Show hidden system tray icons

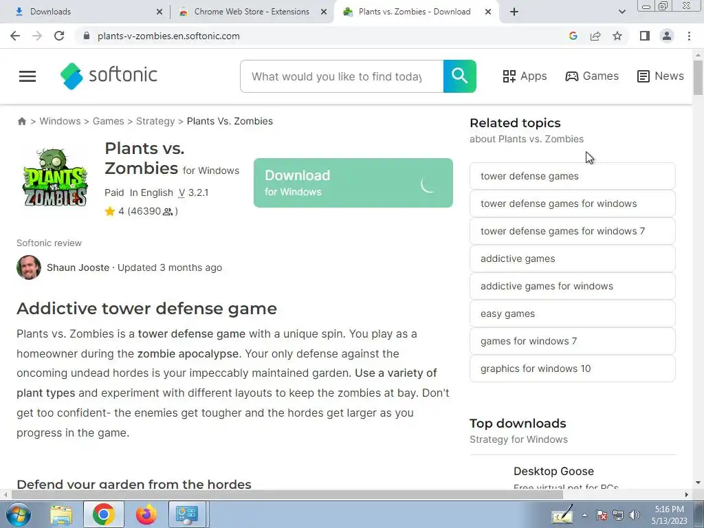coord(584,516)
